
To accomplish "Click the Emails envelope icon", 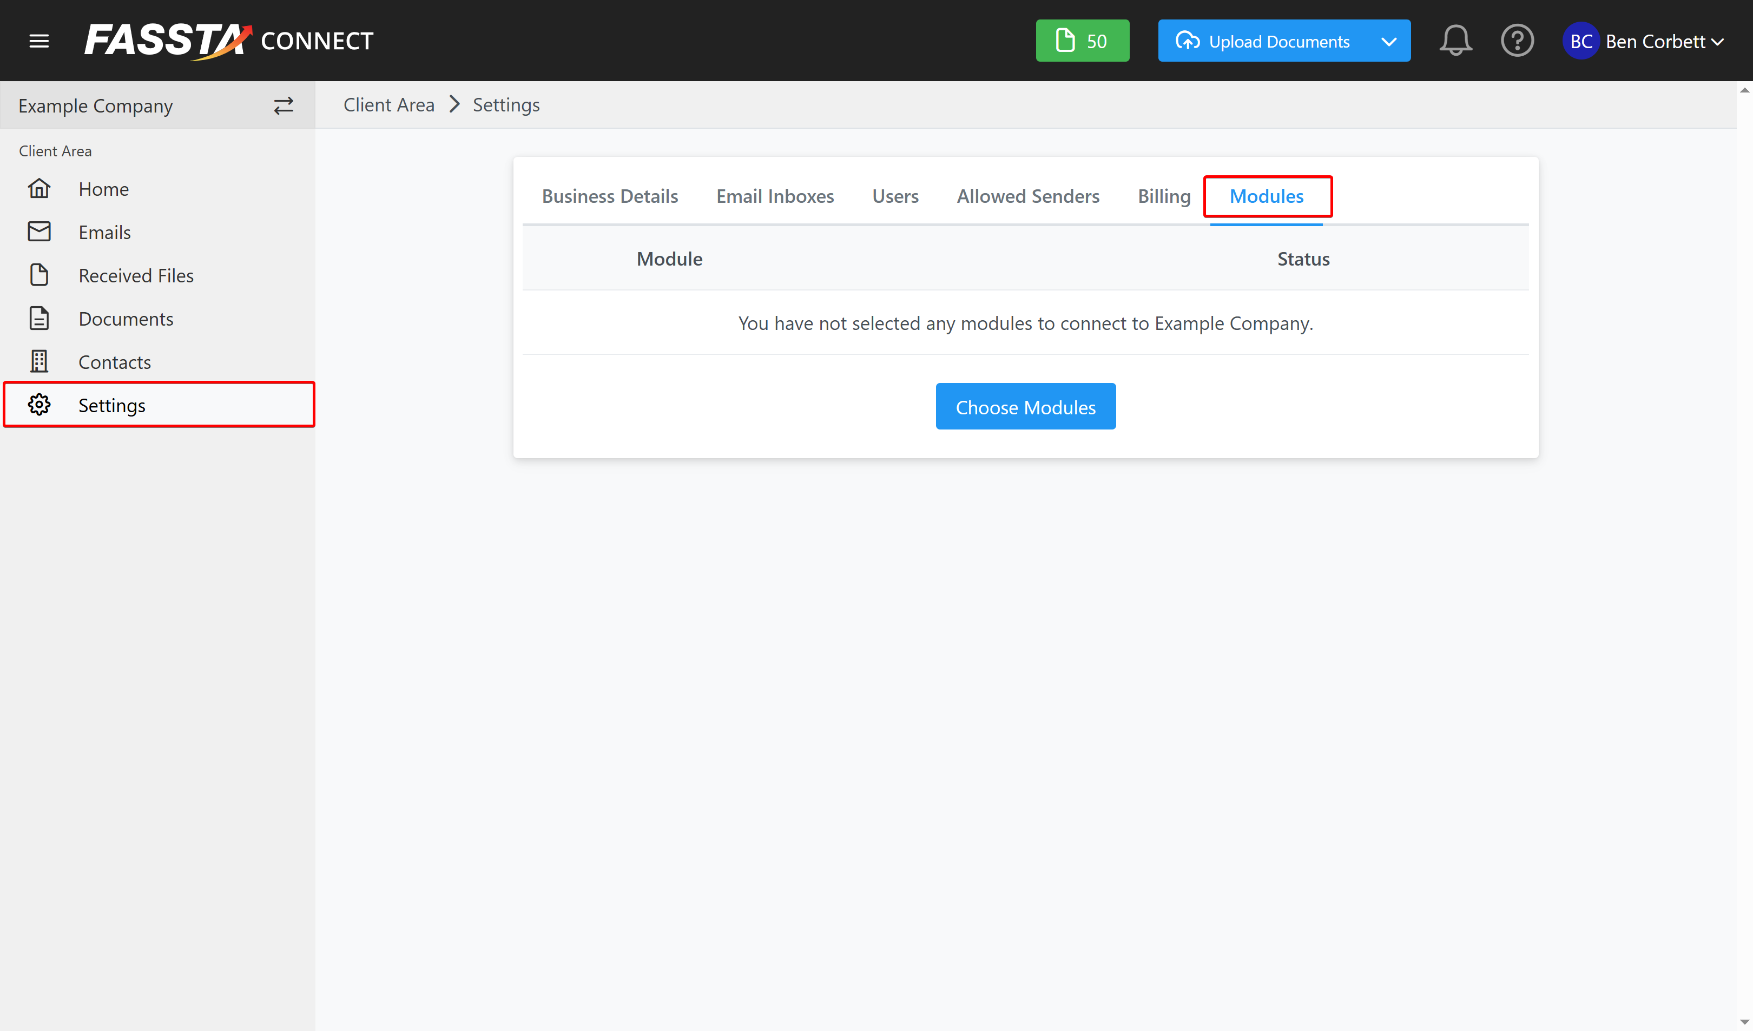I will pyautogui.click(x=39, y=232).
